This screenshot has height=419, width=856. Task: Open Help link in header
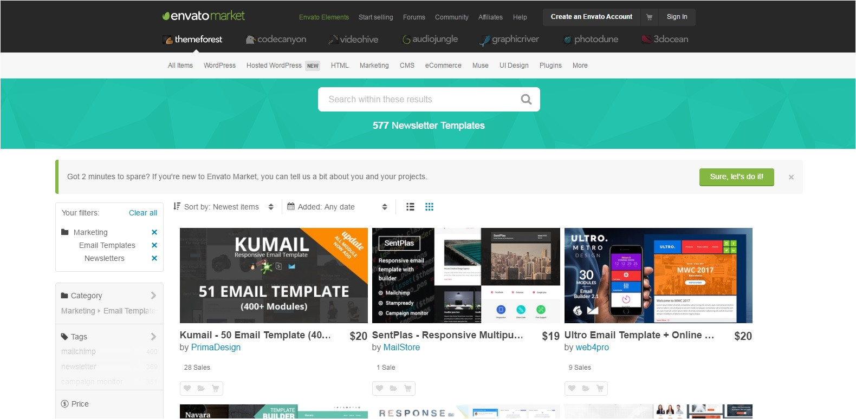(x=520, y=17)
